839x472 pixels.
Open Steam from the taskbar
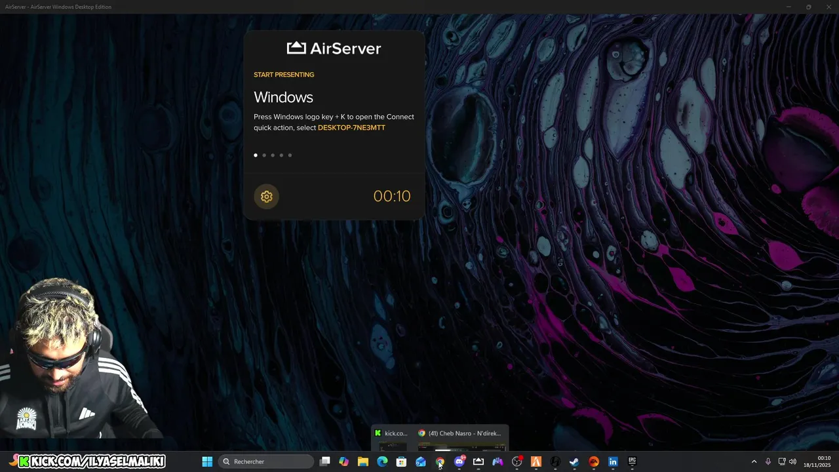pyautogui.click(x=574, y=462)
